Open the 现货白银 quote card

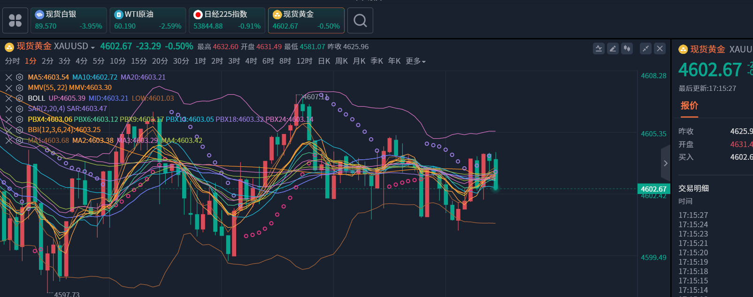point(69,21)
